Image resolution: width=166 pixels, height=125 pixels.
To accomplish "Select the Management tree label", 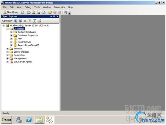I will click(20, 58).
